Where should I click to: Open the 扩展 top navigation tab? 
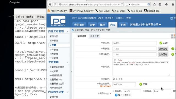pos(123,25)
